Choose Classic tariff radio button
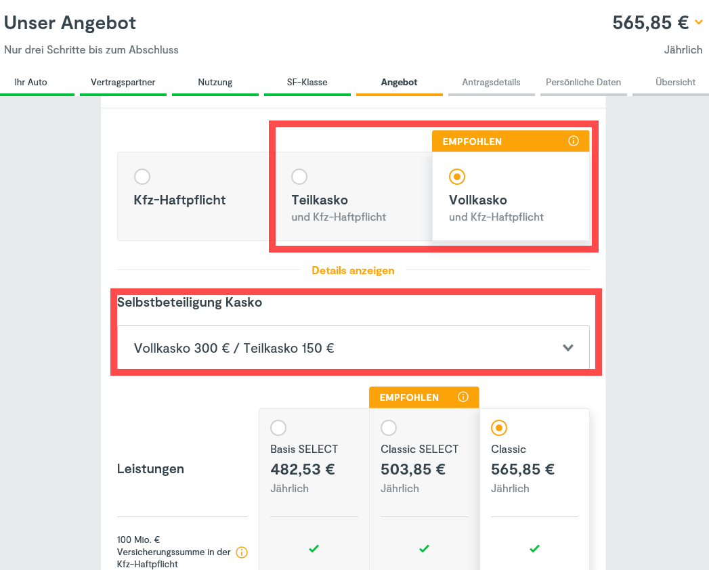 click(499, 428)
